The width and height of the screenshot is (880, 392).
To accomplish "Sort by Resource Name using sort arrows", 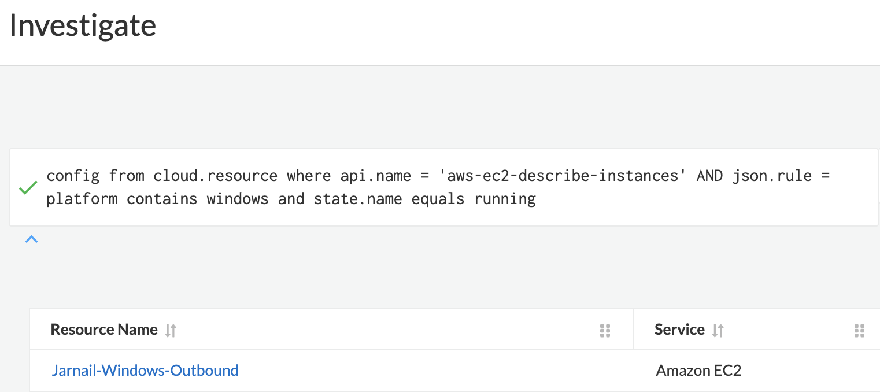I will tap(171, 330).
